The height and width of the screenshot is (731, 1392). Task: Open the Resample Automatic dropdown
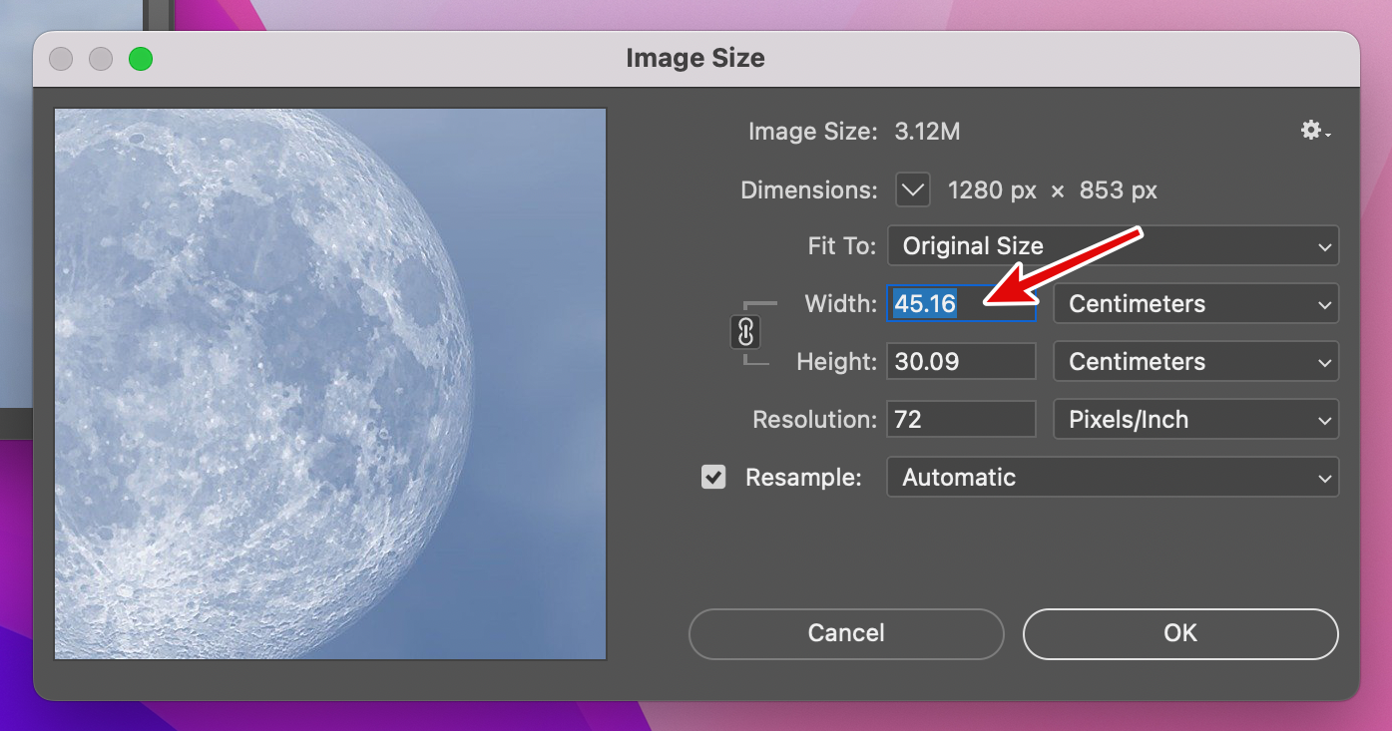click(x=1113, y=478)
